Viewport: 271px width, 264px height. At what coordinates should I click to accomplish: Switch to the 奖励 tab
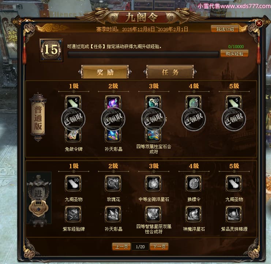tap(105, 72)
